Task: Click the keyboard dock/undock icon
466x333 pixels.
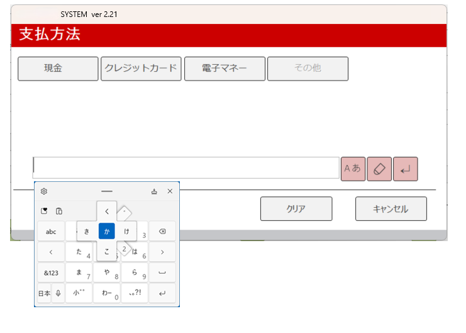Action: [x=154, y=191]
